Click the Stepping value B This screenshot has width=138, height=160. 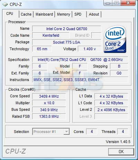[x=119, y=66]
